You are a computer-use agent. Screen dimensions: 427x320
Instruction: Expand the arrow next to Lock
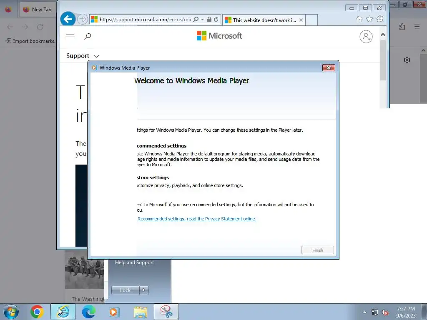tap(144, 290)
